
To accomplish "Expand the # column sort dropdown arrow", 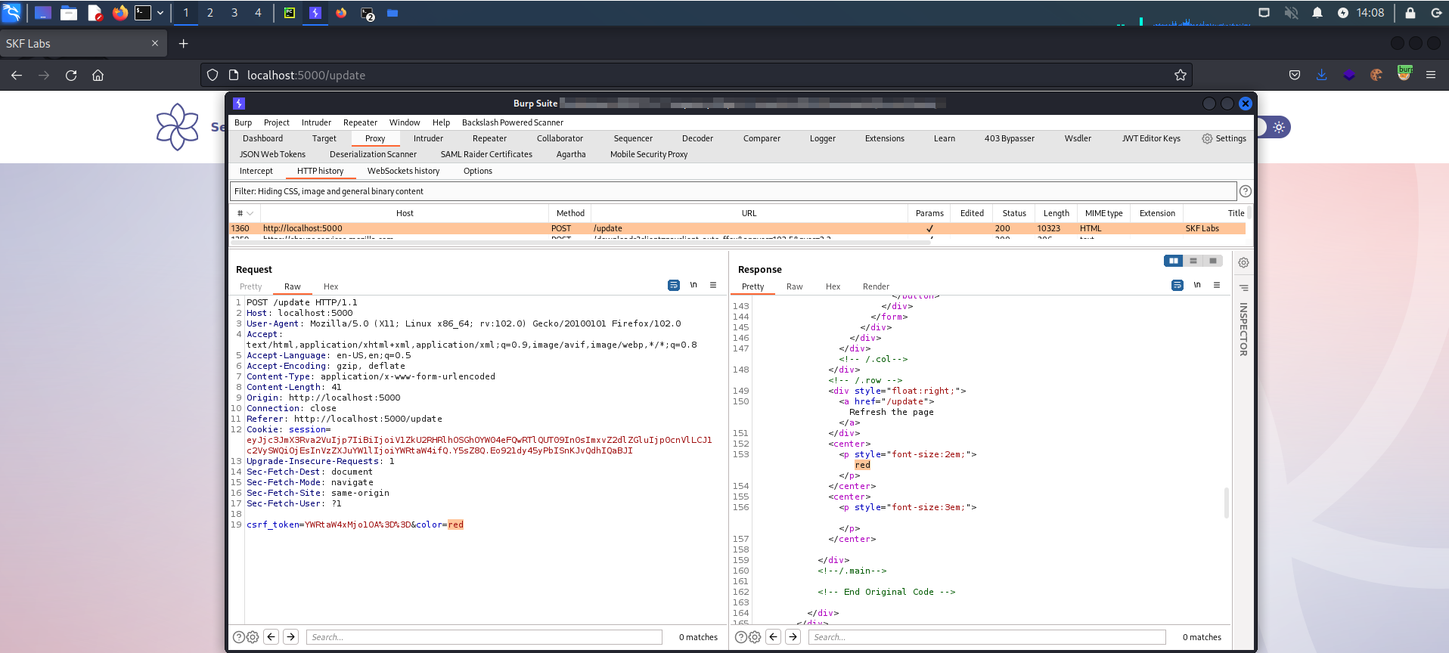I will [x=250, y=213].
